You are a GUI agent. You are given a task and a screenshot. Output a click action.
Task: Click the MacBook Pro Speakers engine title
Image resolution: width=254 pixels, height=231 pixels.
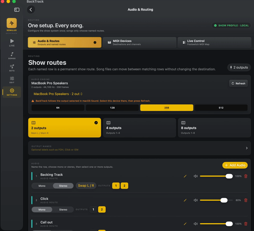coord(50,83)
